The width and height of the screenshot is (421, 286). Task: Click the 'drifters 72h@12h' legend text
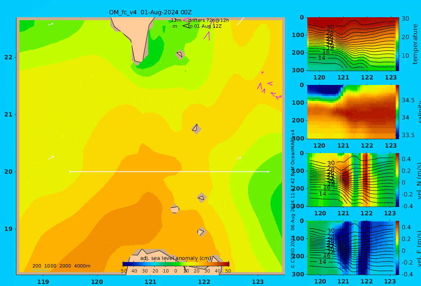pos(209,20)
